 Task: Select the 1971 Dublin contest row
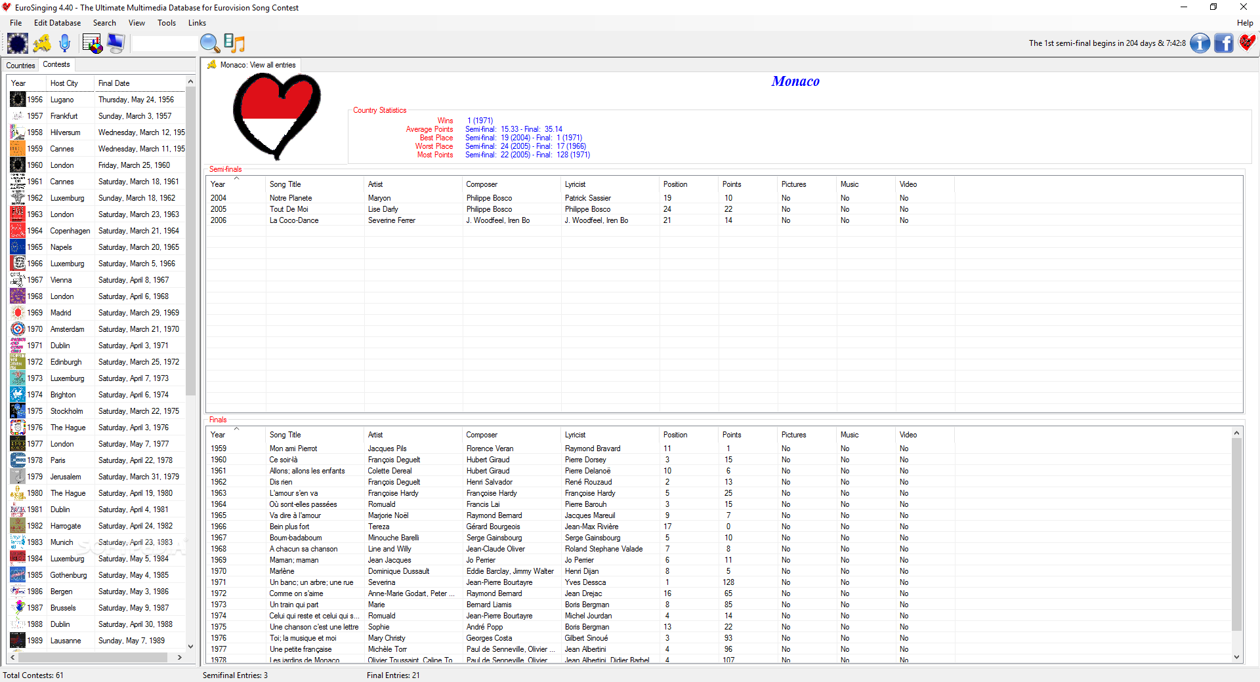pos(97,346)
